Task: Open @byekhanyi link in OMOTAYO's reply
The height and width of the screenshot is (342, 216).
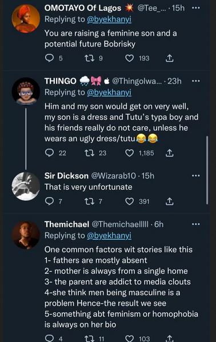Action: (x=109, y=20)
